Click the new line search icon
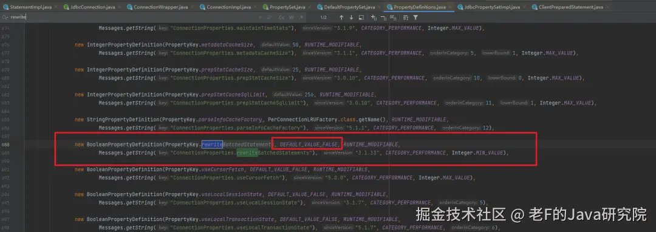This screenshot has width=656, height=232. click(x=270, y=17)
